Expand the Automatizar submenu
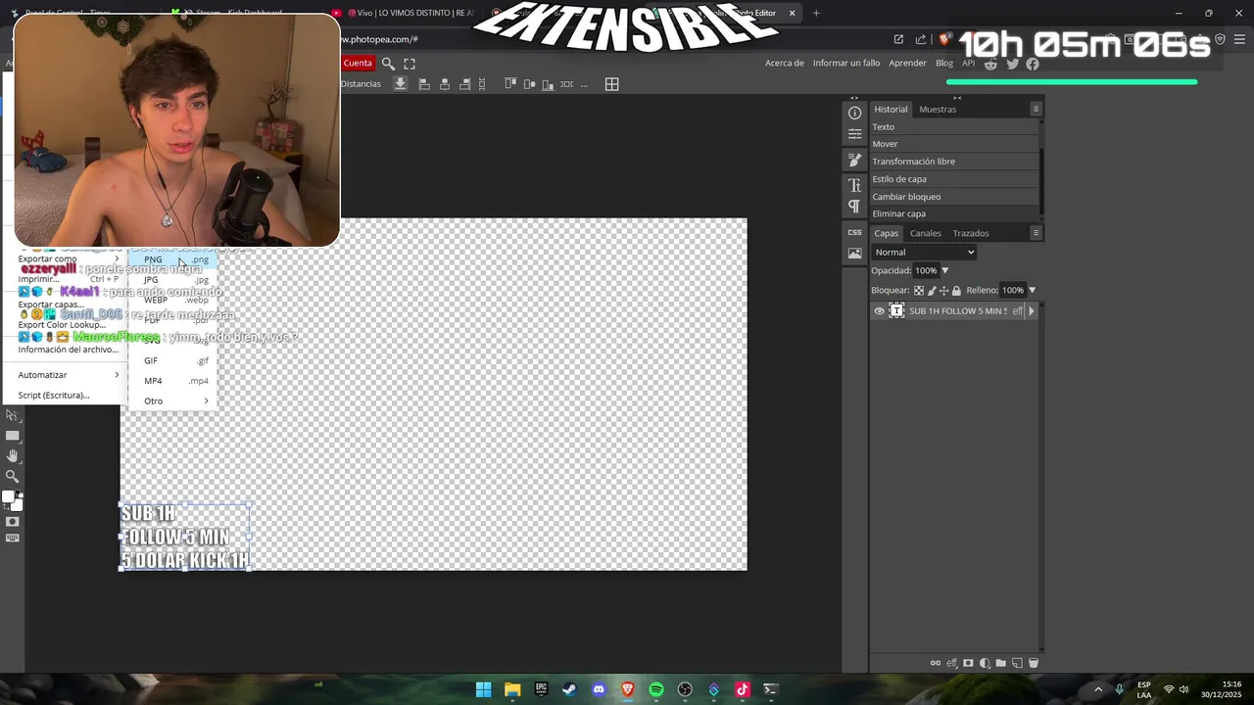 [65, 375]
